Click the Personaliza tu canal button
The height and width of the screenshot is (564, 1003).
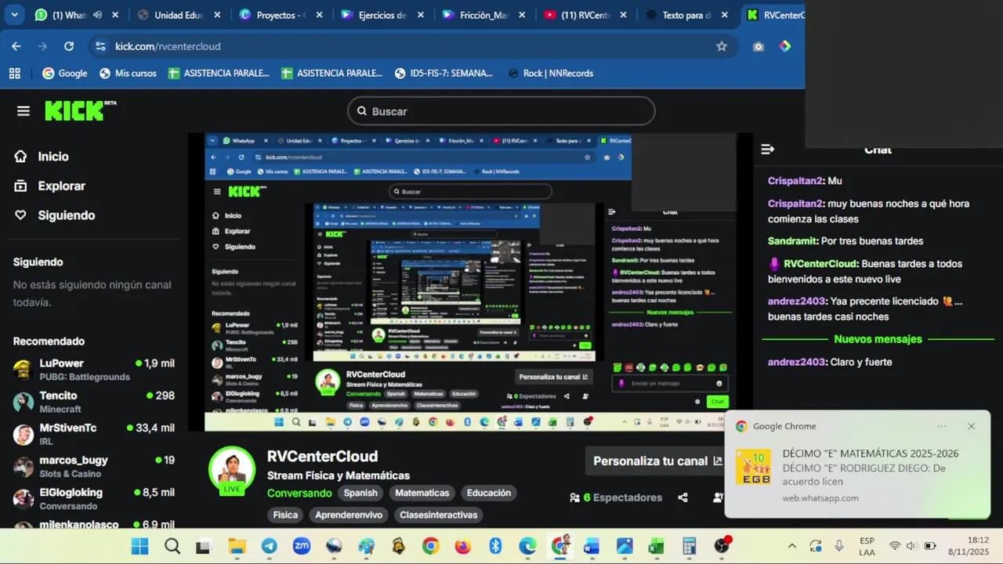coord(657,461)
